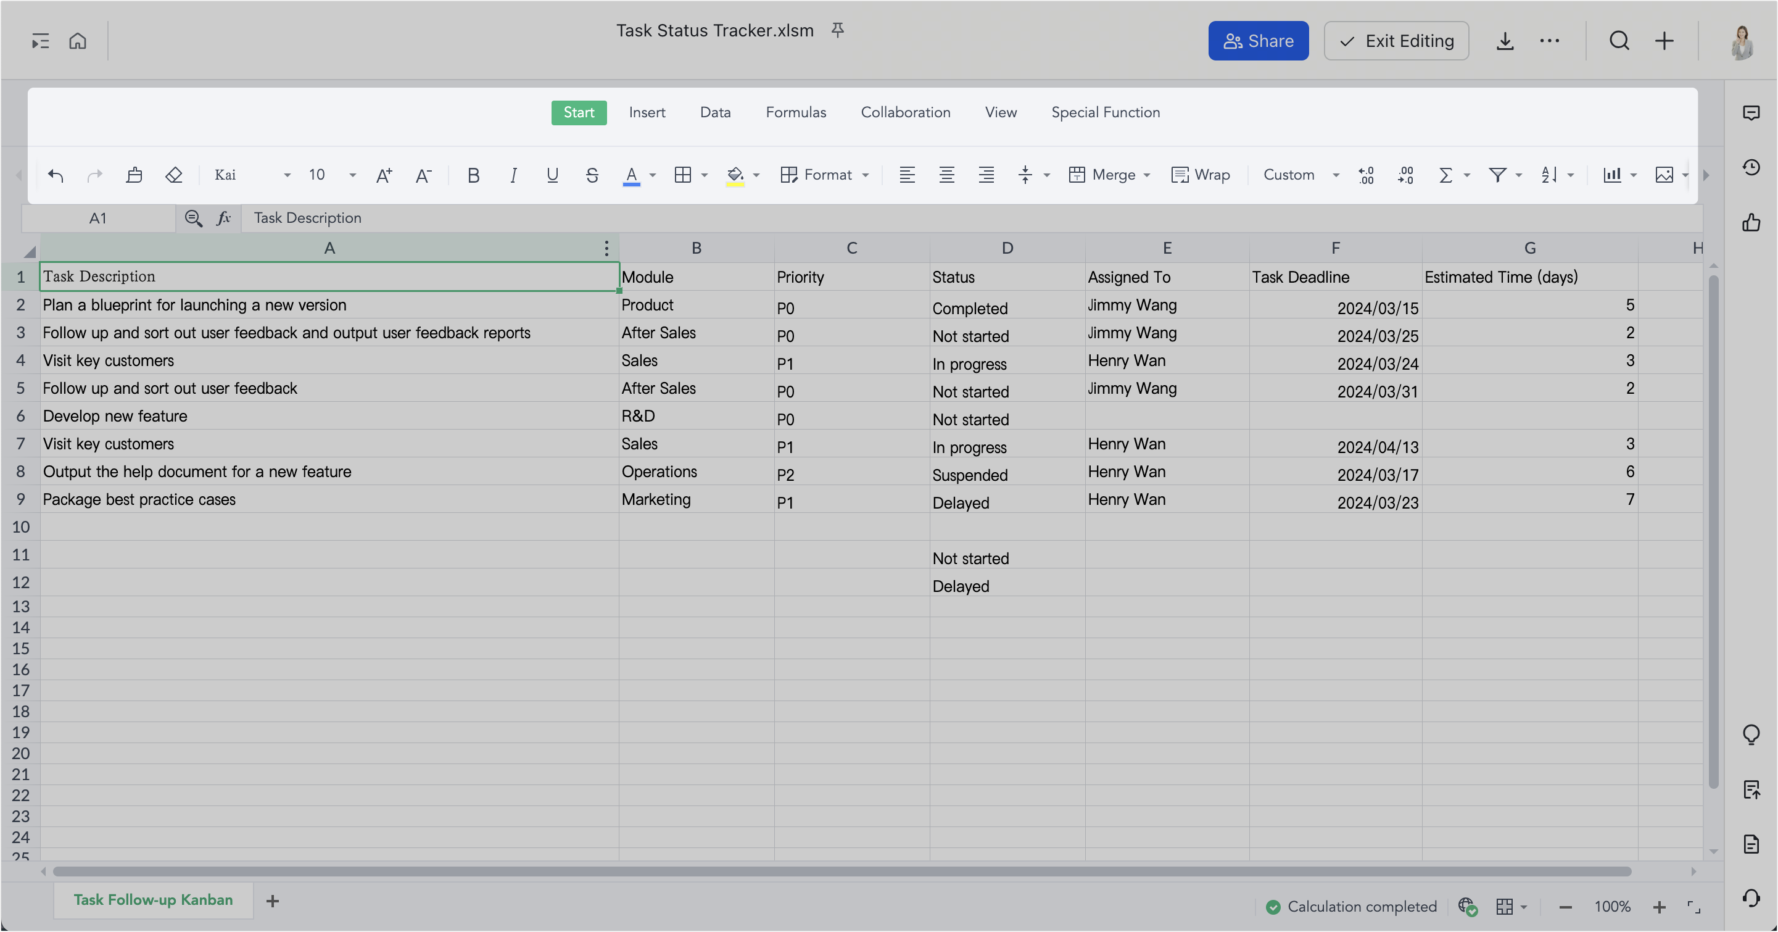This screenshot has width=1778, height=932.
Task: Click the Exit Editing button
Action: click(x=1396, y=41)
